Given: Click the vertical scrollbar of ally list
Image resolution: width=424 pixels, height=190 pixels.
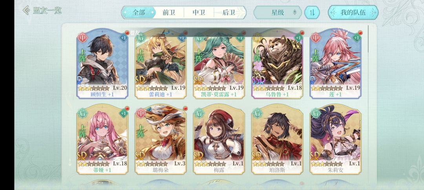Looking at the screenshot, I should coord(368,39).
